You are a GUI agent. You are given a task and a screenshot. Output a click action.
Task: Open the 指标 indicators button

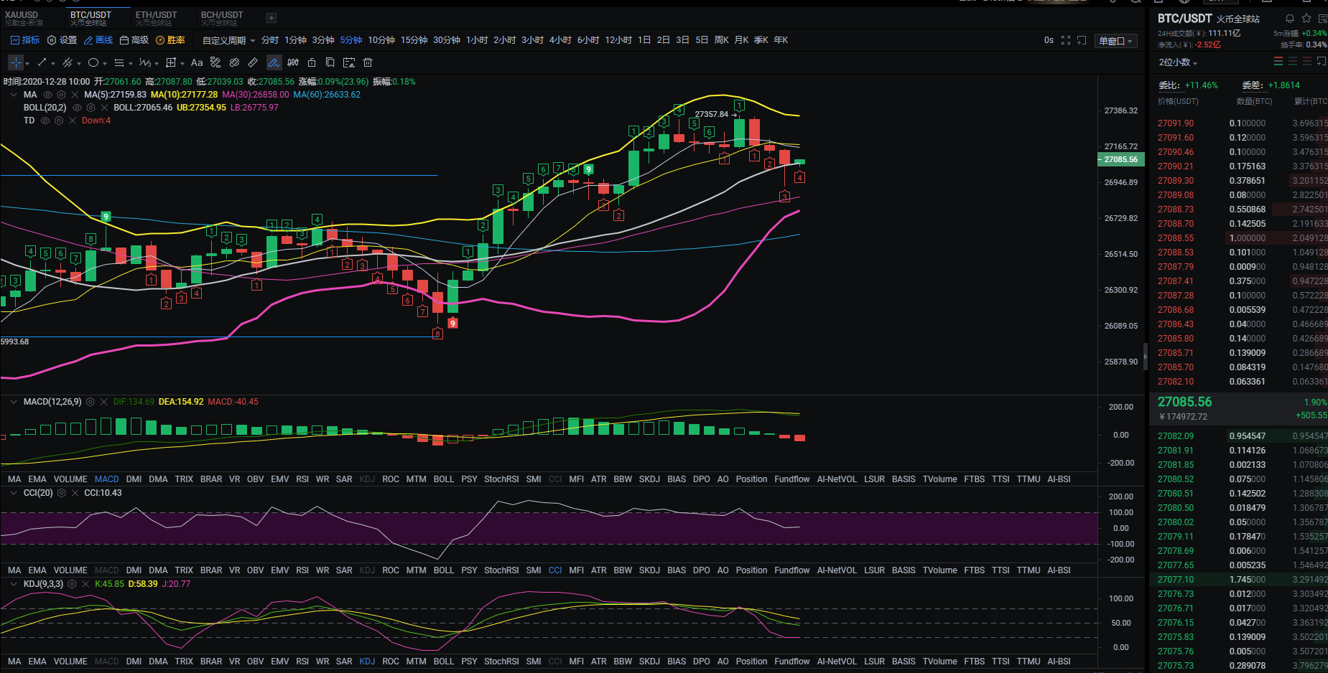pos(25,40)
